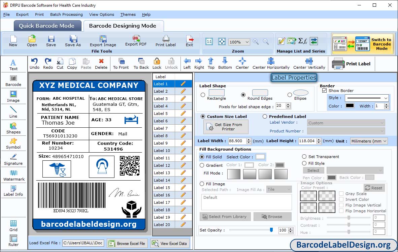398x252 pixels.
Task: Open the Symbol tool
Action: pos(13,144)
